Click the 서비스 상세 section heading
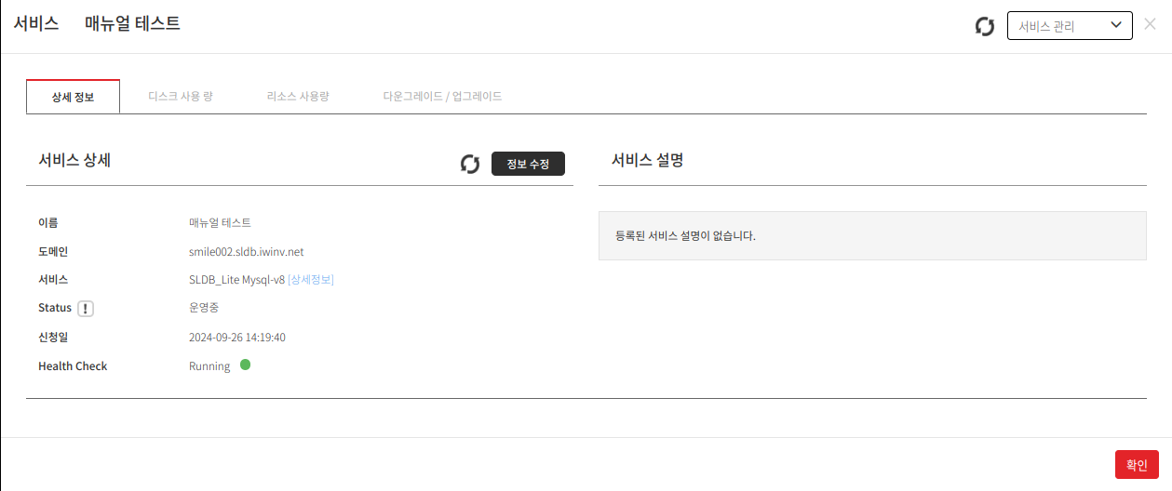The image size is (1172, 491). tap(75, 160)
